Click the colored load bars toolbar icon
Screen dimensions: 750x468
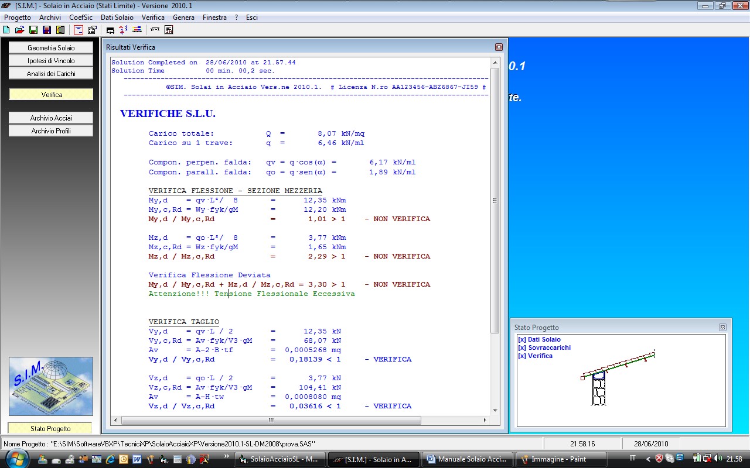click(x=137, y=30)
